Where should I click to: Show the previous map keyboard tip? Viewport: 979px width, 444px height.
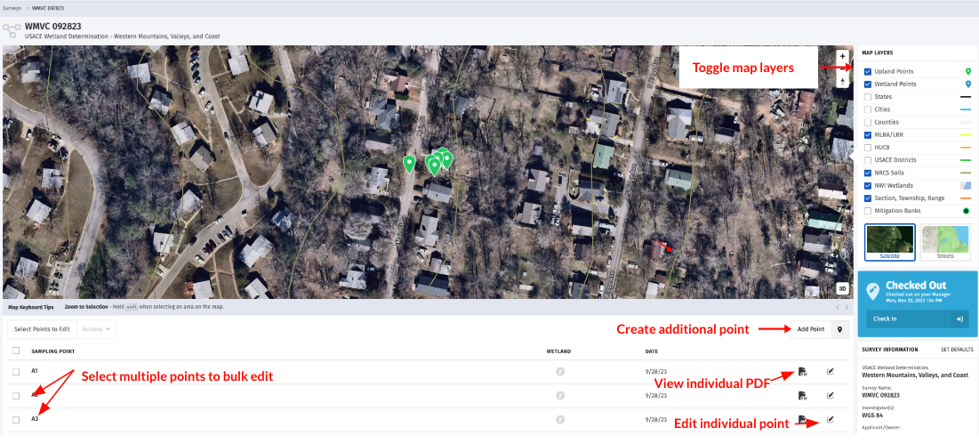point(837,307)
